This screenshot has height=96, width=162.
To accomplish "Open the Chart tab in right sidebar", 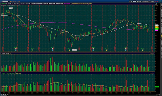I will click(161, 36).
